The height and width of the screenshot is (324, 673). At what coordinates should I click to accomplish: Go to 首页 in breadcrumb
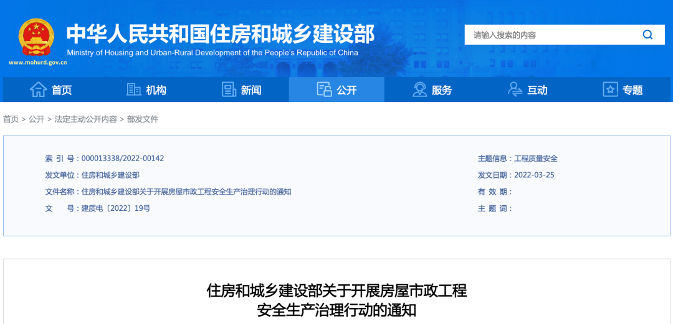pyautogui.click(x=11, y=119)
